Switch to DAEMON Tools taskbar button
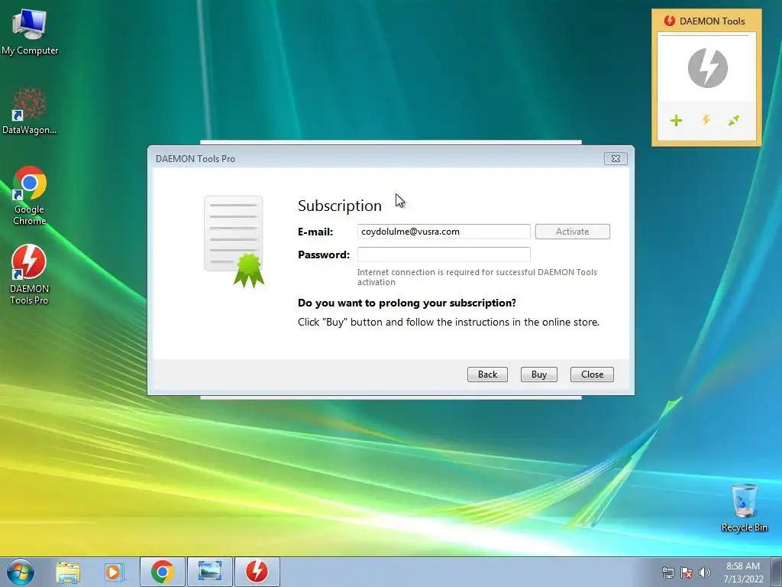Screen dimensions: 782x587 click(x=257, y=572)
